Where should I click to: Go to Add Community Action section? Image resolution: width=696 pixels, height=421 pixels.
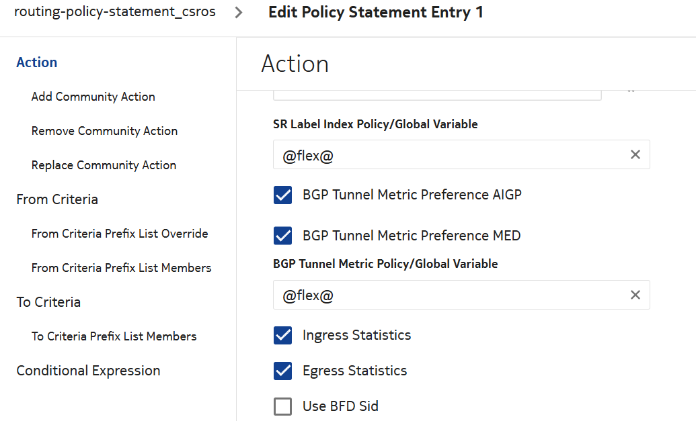point(93,97)
